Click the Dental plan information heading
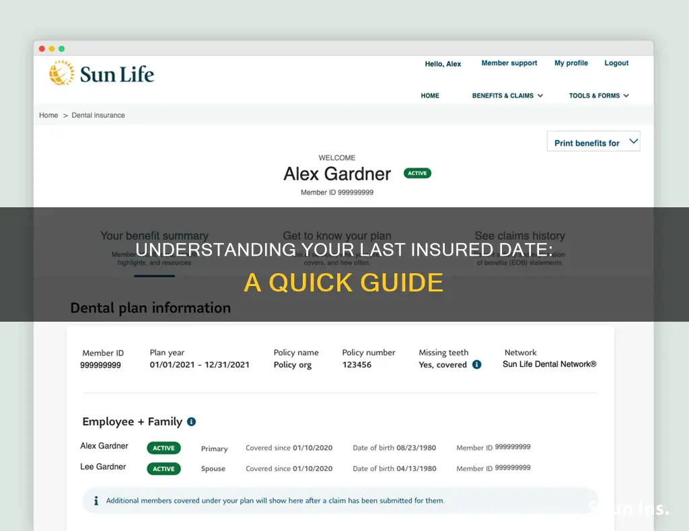The width and height of the screenshot is (689, 531). coord(151,308)
